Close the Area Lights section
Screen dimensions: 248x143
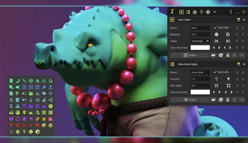(244, 20)
